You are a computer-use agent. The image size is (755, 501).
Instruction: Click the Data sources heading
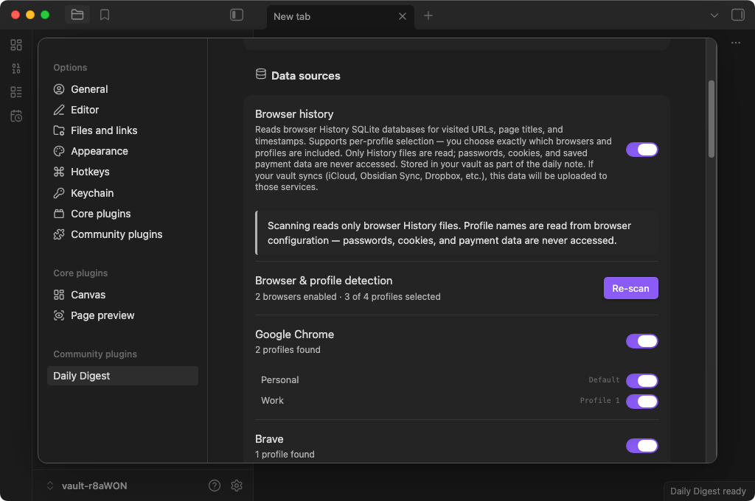pyautogui.click(x=306, y=76)
